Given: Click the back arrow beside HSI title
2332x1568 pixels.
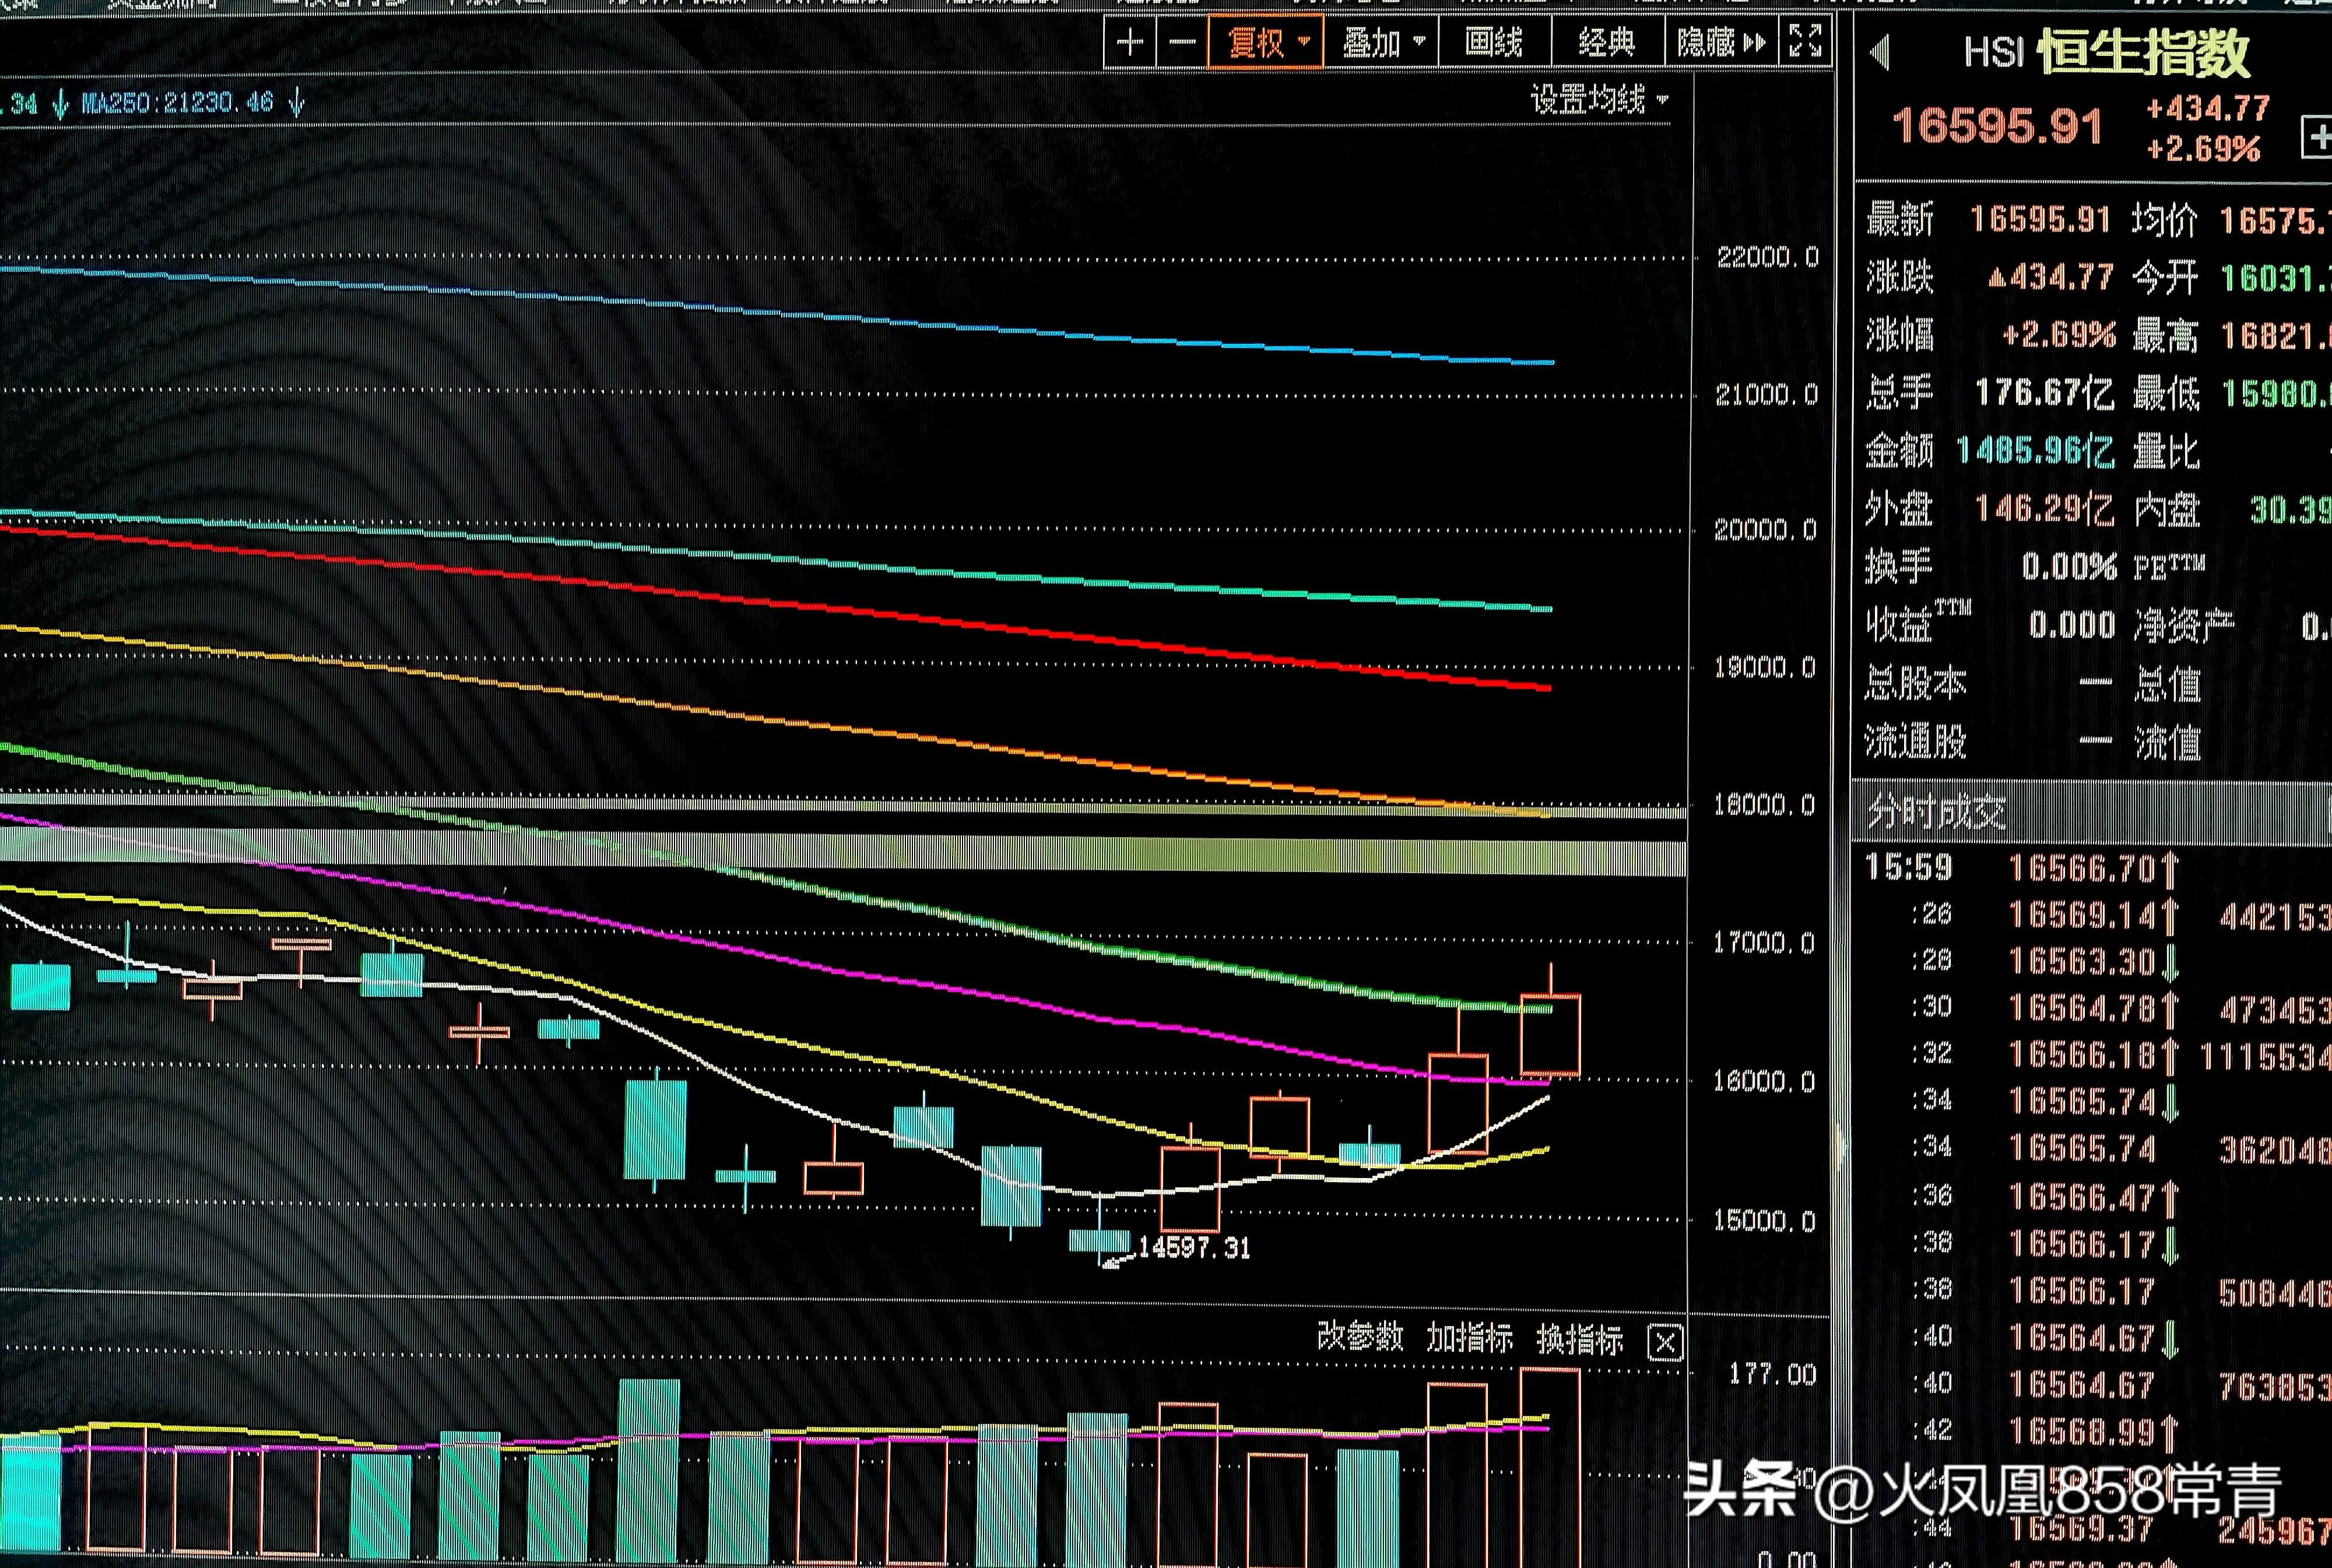Looking at the screenshot, I should (x=1880, y=52).
